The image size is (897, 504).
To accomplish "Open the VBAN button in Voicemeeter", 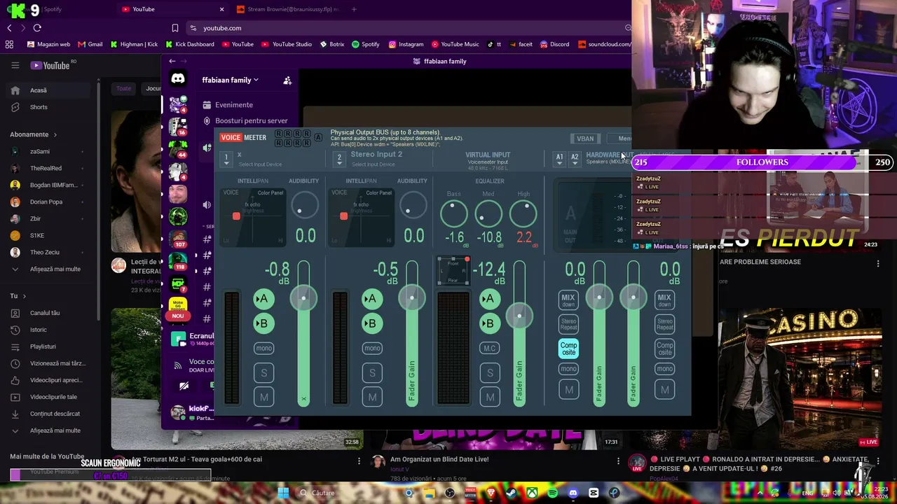I will (585, 139).
